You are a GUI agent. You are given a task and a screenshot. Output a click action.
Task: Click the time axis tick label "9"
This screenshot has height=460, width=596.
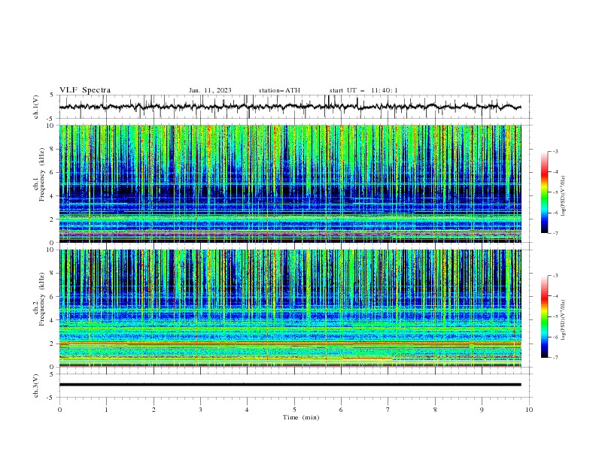tap(482, 410)
